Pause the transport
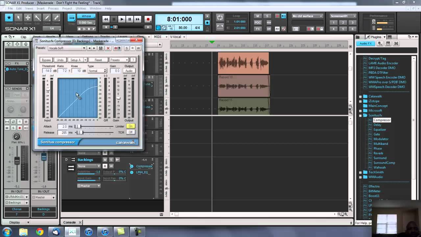Image resolution: width=421 pixels, height=237 pixels. point(130,19)
